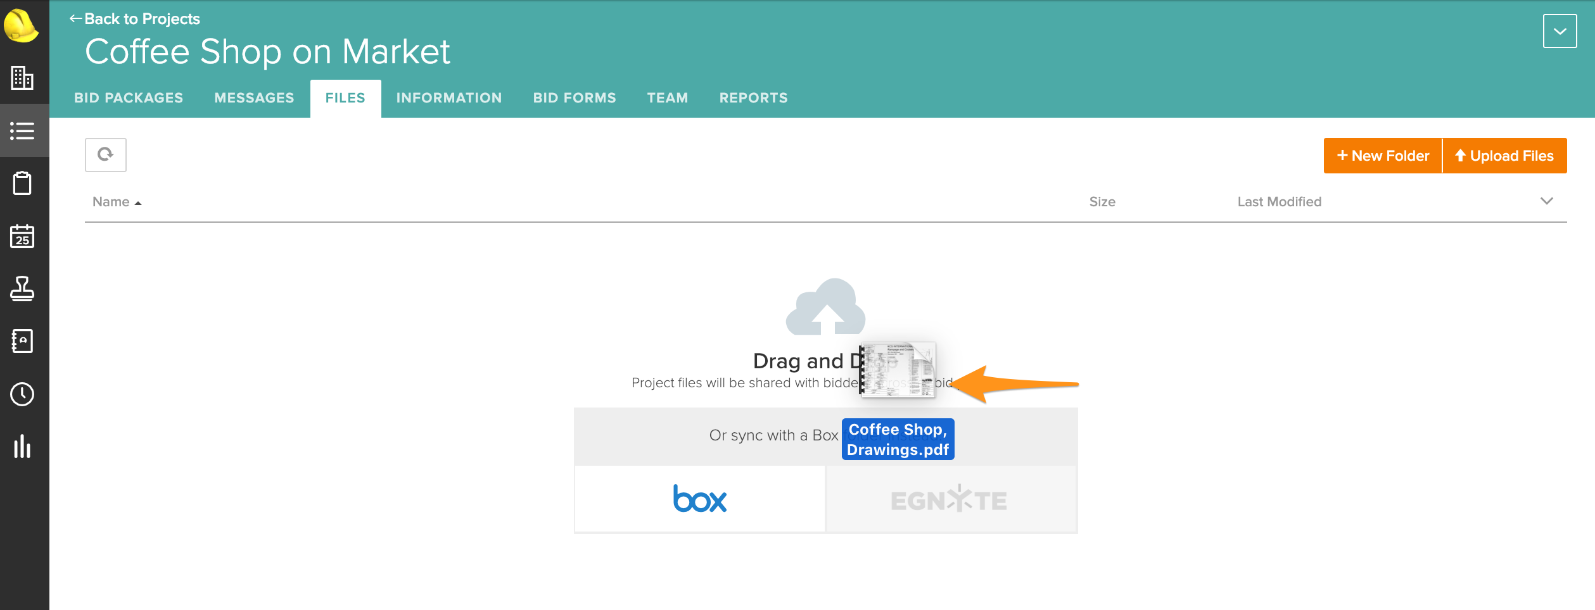The image size is (1595, 610).
Task: Open the bar chart sidebar icon
Action: pyautogui.click(x=22, y=447)
